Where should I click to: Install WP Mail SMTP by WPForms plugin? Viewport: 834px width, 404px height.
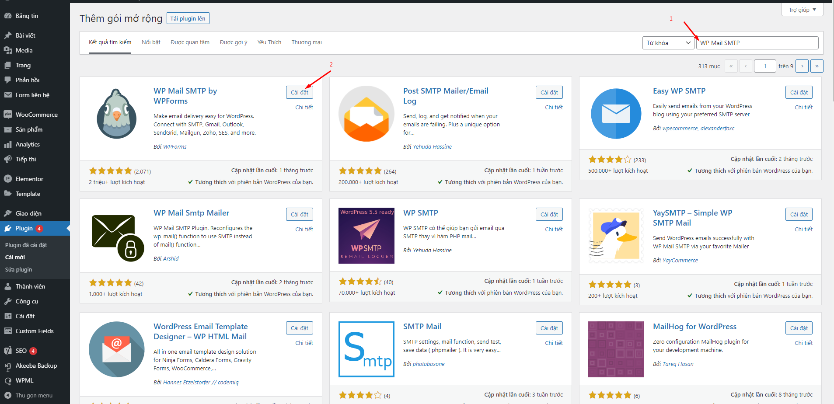(x=299, y=92)
